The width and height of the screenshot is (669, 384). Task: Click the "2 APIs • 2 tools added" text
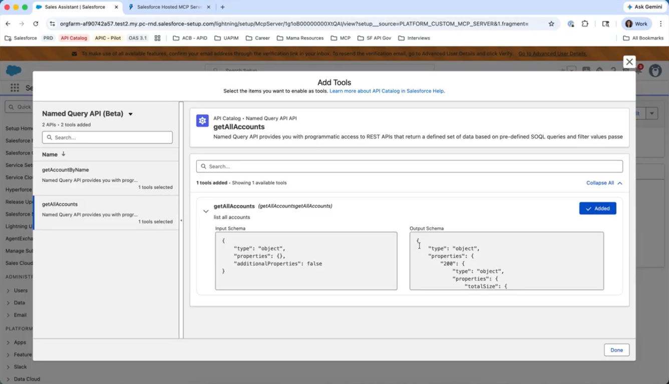[x=66, y=125]
